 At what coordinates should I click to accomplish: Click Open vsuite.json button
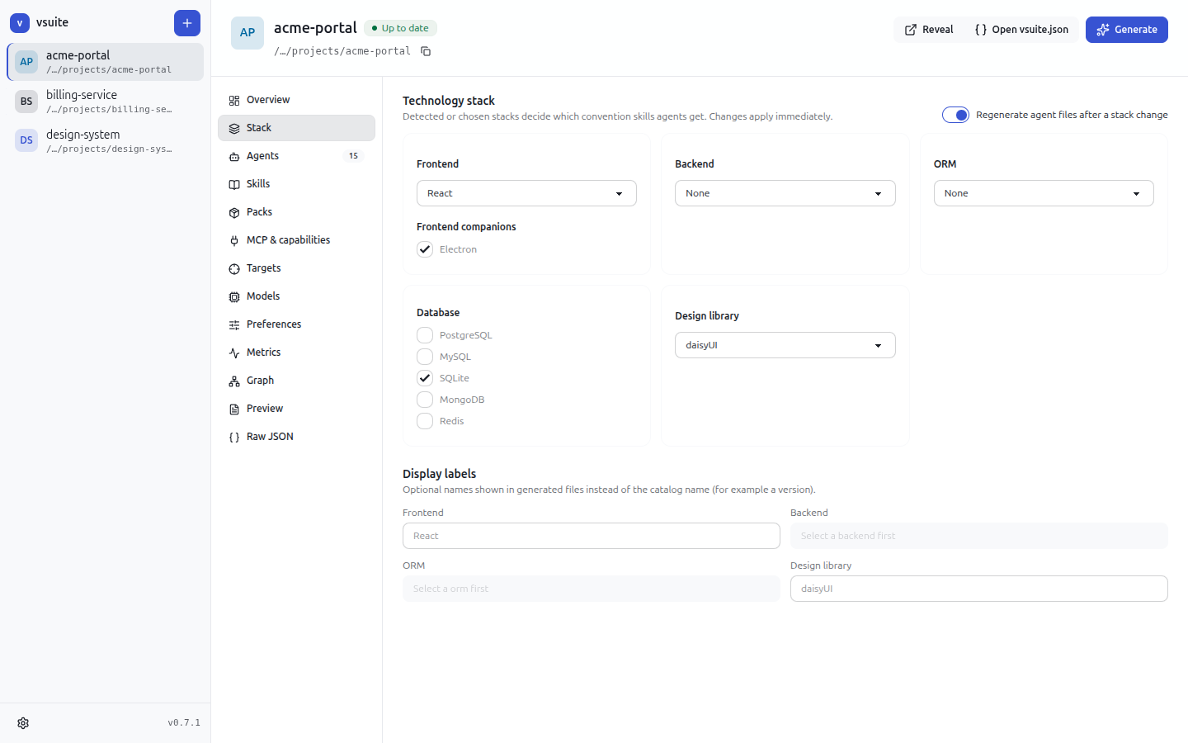pyautogui.click(x=1021, y=30)
